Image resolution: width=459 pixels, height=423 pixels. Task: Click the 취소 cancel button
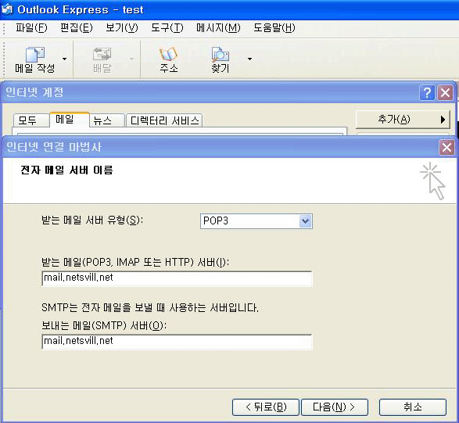point(413,407)
